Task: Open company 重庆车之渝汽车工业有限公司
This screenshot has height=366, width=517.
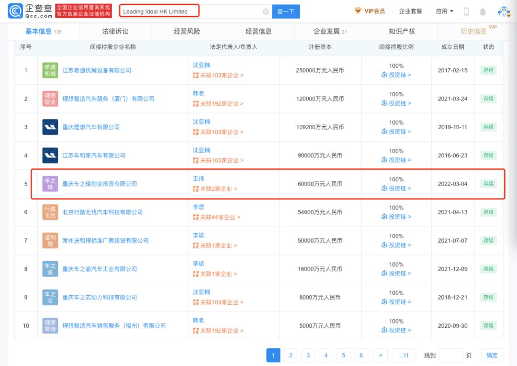Action: point(100,269)
